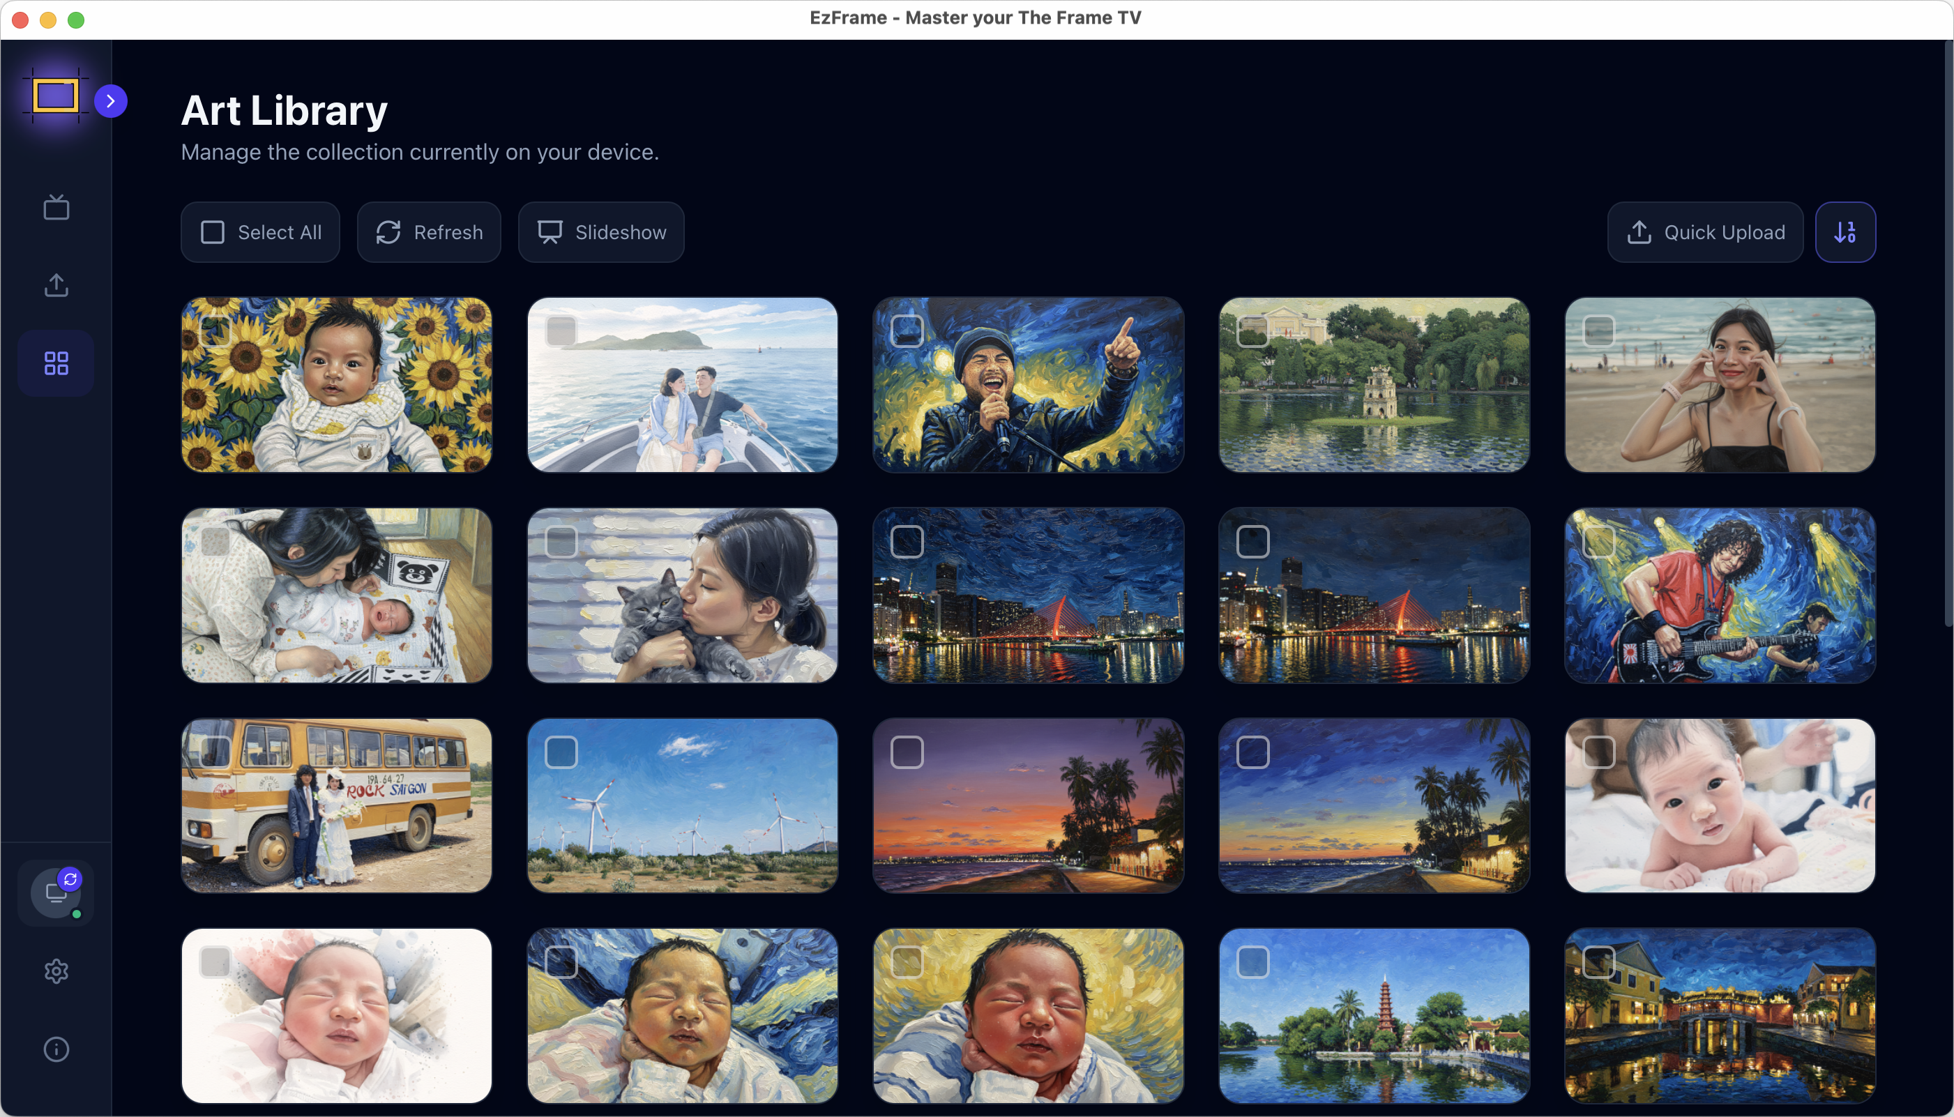The width and height of the screenshot is (1954, 1117).
Task: Select the couple-on-boat image checkbox
Action: click(561, 331)
